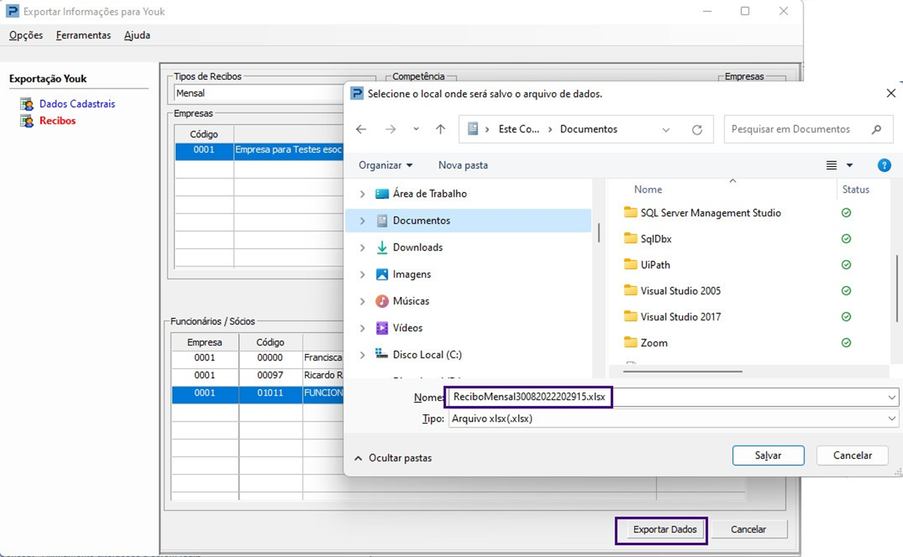Open the Opções menu

click(26, 35)
